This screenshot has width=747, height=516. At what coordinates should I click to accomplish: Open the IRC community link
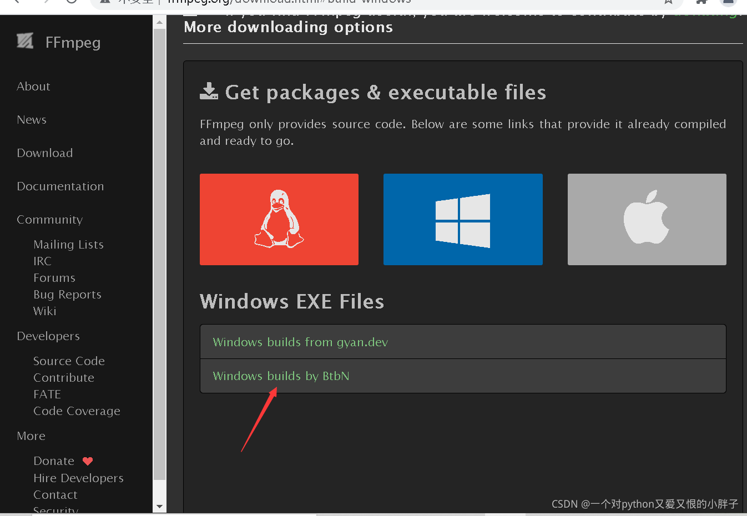42,261
